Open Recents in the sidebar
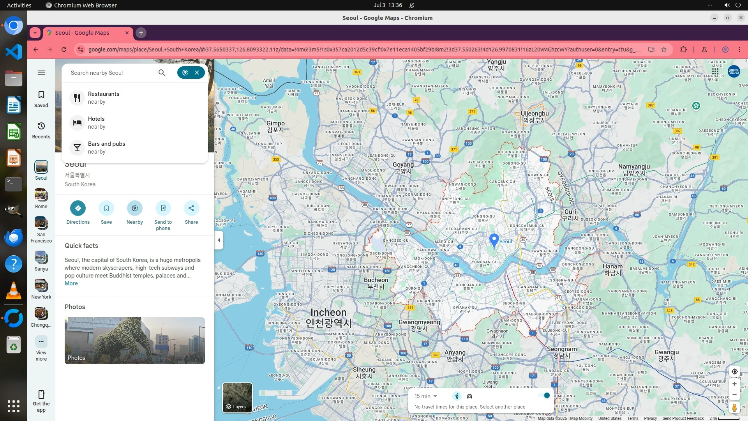Image resolution: width=748 pixels, height=421 pixels. click(x=41, y=130)
